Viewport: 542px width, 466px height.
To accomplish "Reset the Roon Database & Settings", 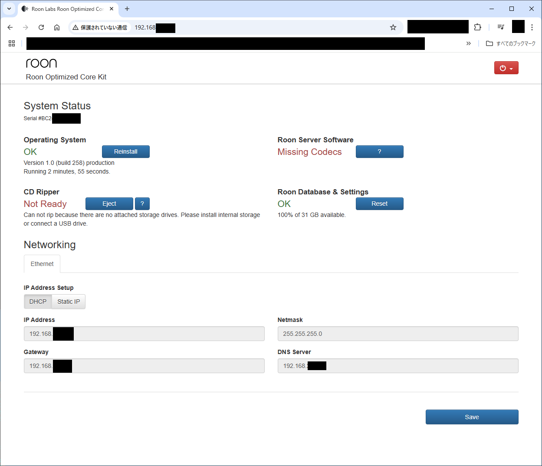I will pyautogui.click(x=380, y=203).
